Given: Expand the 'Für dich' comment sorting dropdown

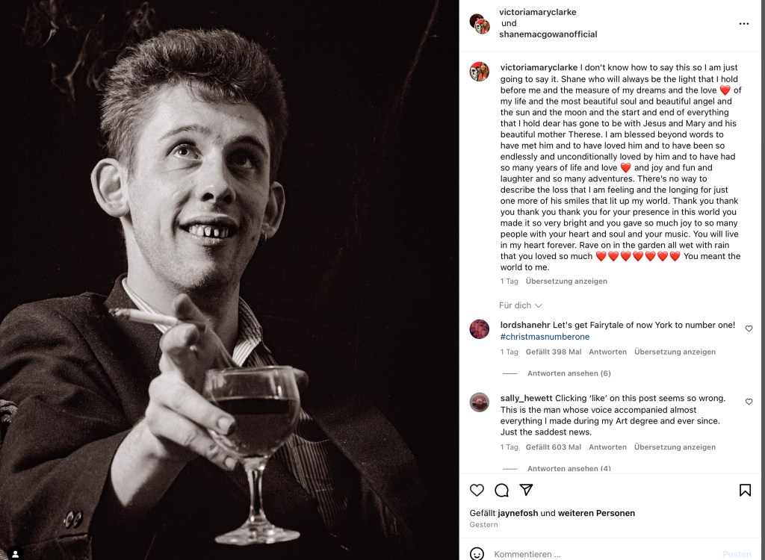Looking at the screenshot, I should click(x=520, y=305).
